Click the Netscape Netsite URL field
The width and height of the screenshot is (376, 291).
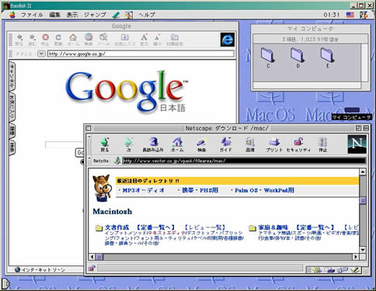[x=244, y=161]
